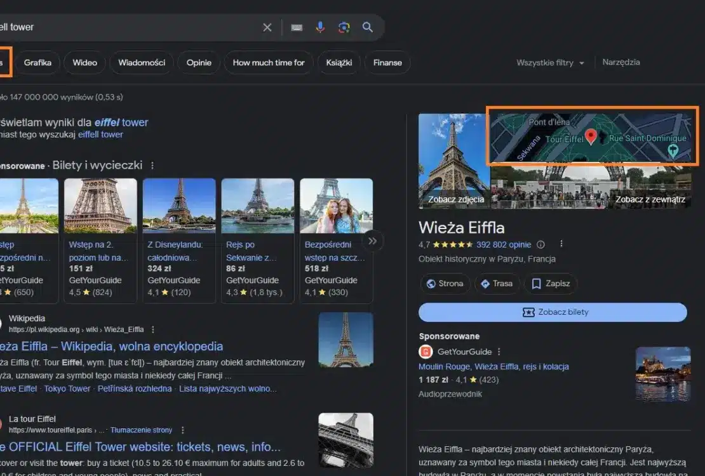Open three-dot menu next to Wikipedia result

click(153, 329)
